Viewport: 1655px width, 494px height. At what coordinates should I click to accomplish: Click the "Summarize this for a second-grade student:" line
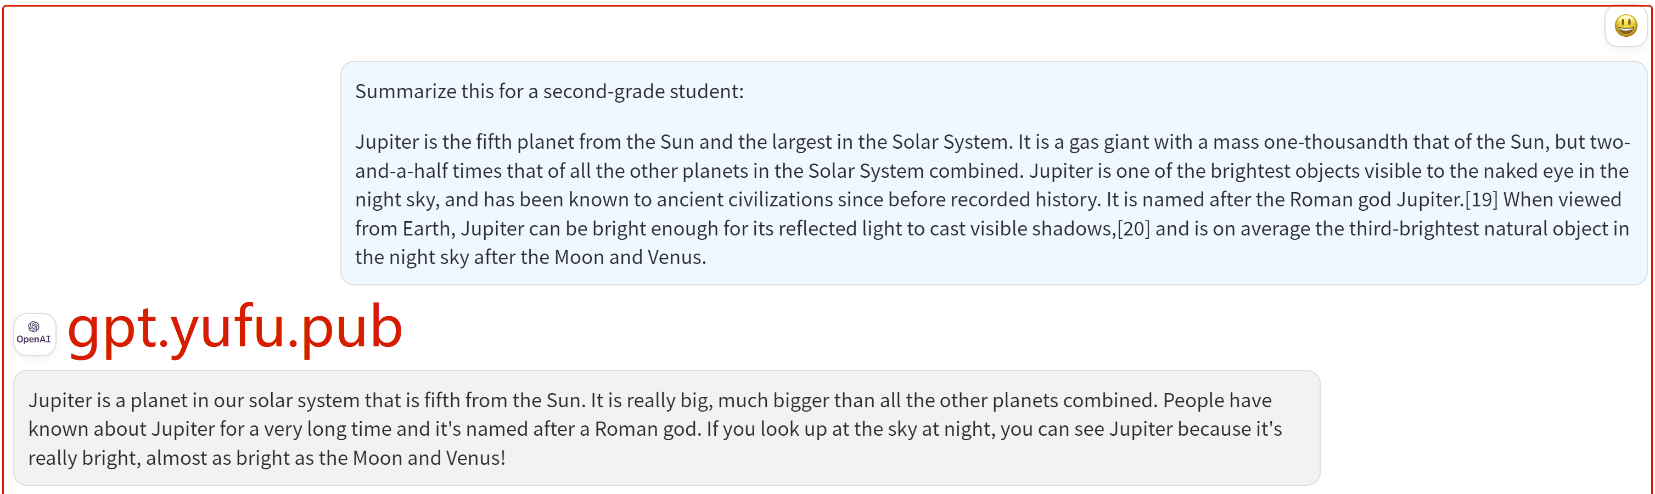click(x=549, y=91)
